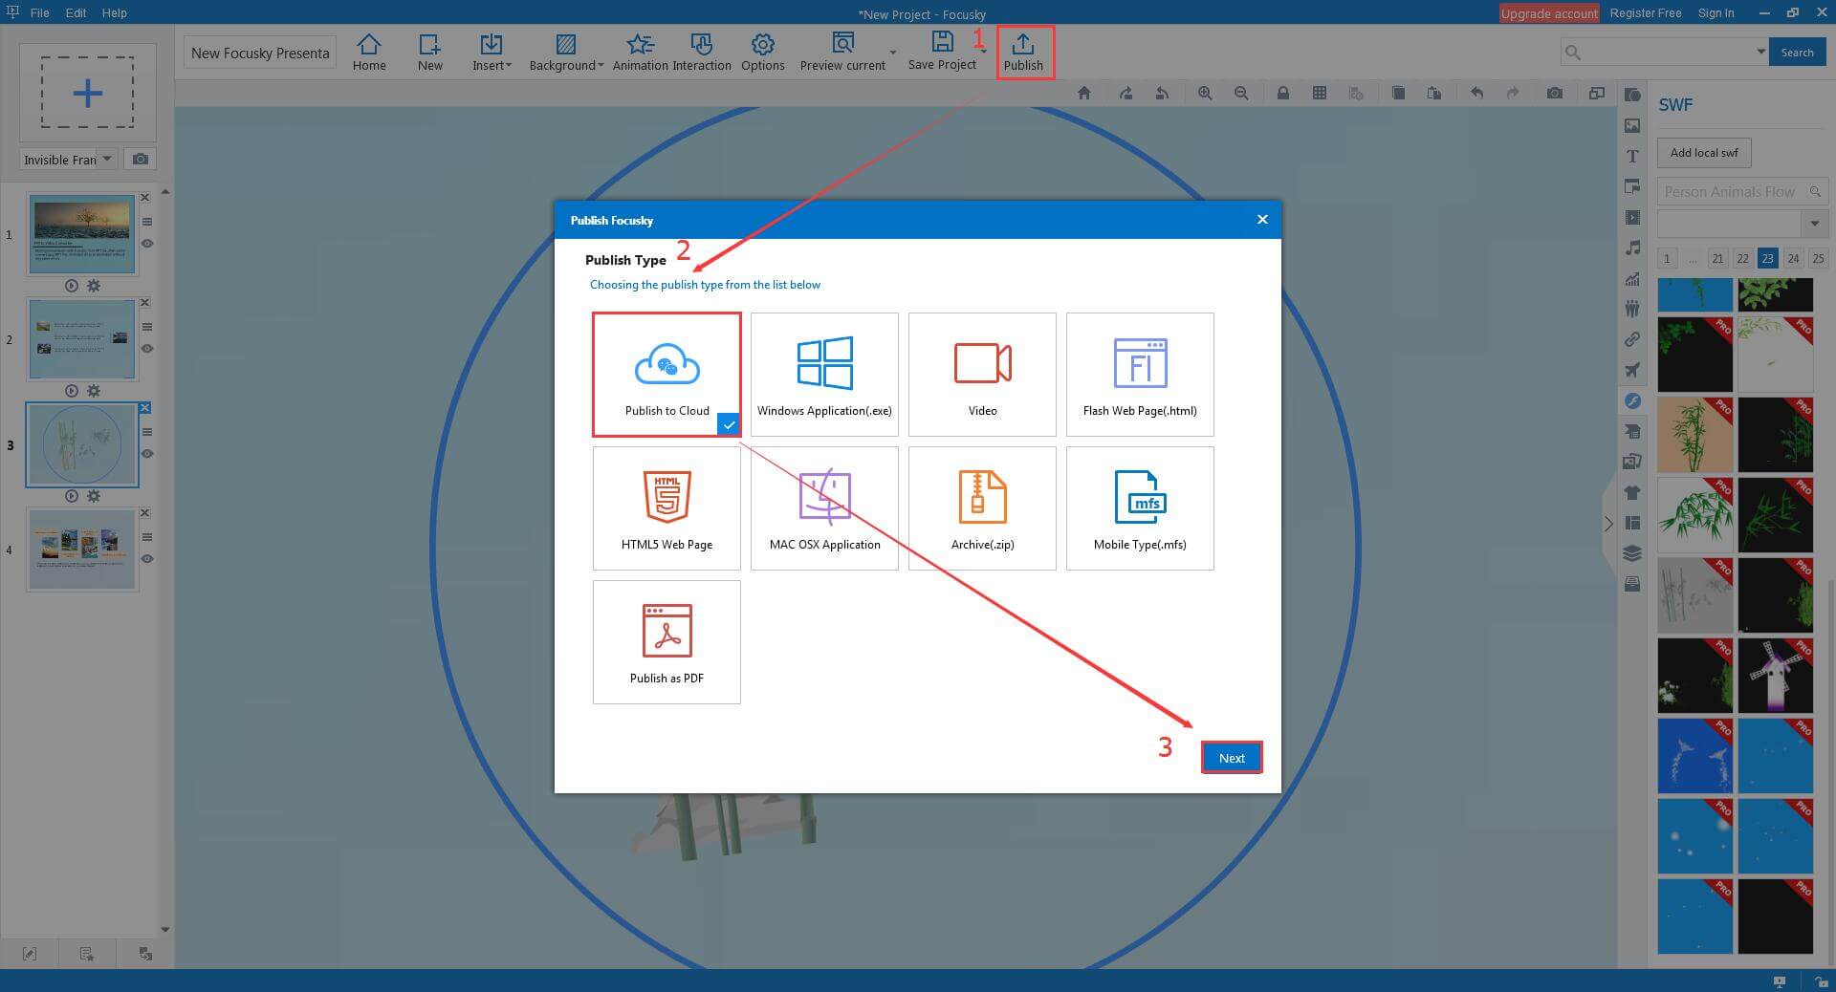Viewport: 1836px width, 992px height.
Task: Go to SWF page 24
Action: 1793,258
